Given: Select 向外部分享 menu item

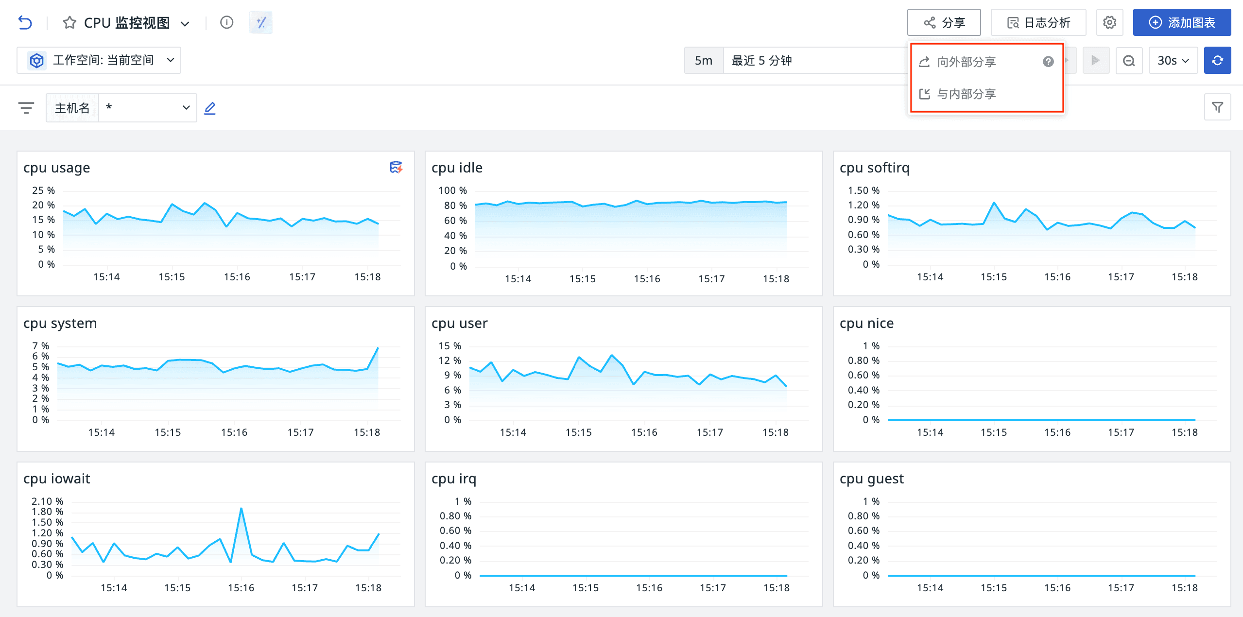Looking at the screenshot, I should tap(966, 62).
